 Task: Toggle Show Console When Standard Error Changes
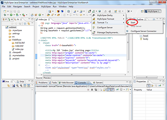pyautogui.click(x=112, y=90)
